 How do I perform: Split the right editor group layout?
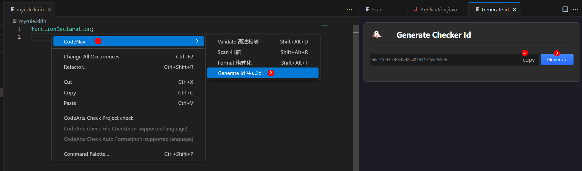coord(565,9)
